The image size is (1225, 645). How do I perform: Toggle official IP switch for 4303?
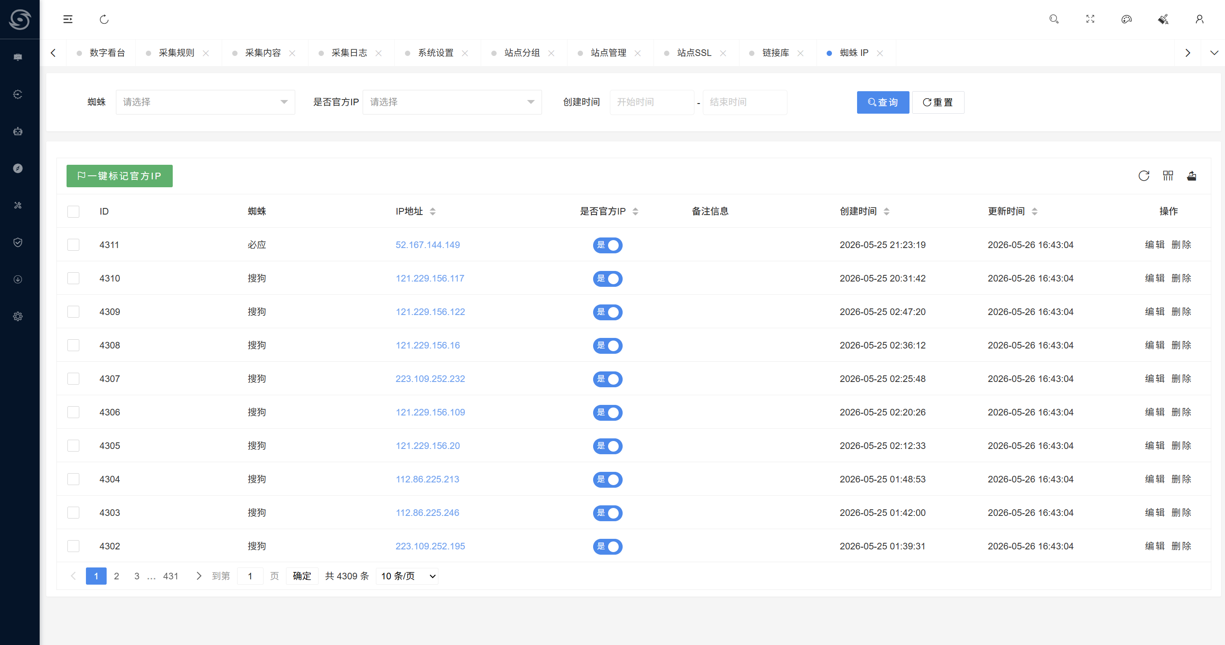[607, 513]
